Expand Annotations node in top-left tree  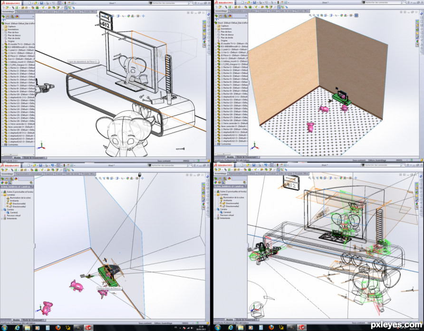(x=3, y=29)
